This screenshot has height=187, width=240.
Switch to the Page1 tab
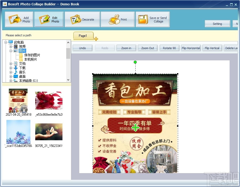pos(83,36)
